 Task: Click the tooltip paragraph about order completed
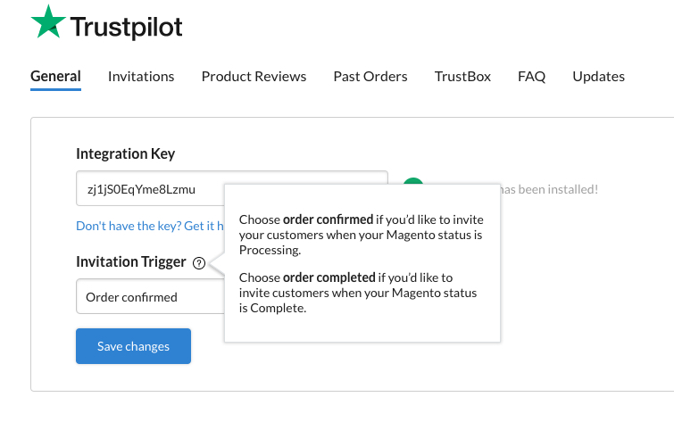click(x=358, y=293)
